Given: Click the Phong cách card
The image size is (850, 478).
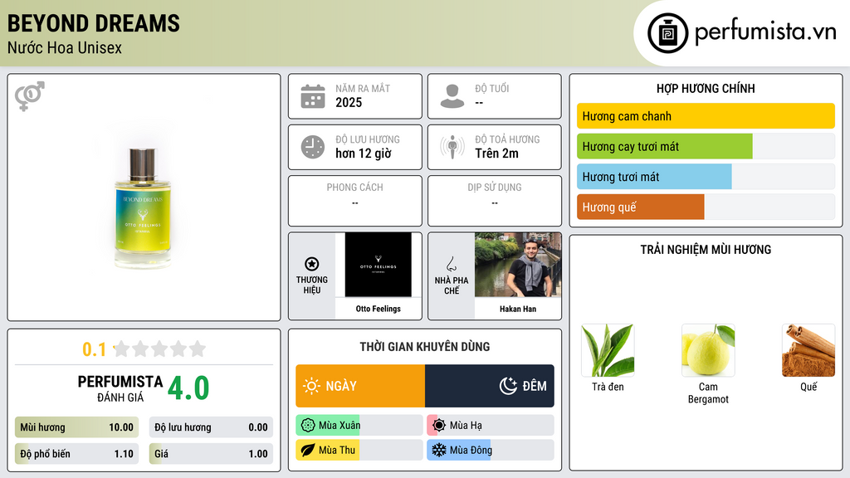Looking at the screenshot, I should pos(355,201).
